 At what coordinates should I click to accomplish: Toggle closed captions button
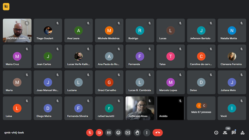point(109,133)
